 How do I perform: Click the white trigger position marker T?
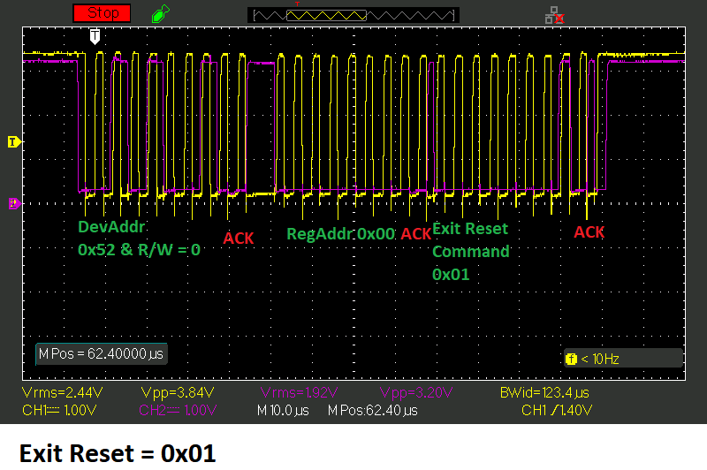point(95,36)
